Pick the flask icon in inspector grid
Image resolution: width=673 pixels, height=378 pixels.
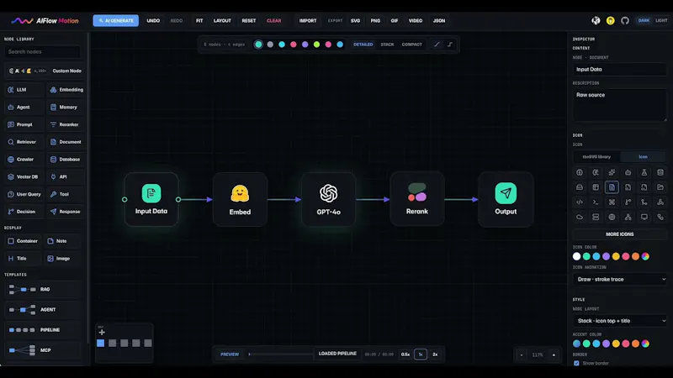click(x=644, y=172)
